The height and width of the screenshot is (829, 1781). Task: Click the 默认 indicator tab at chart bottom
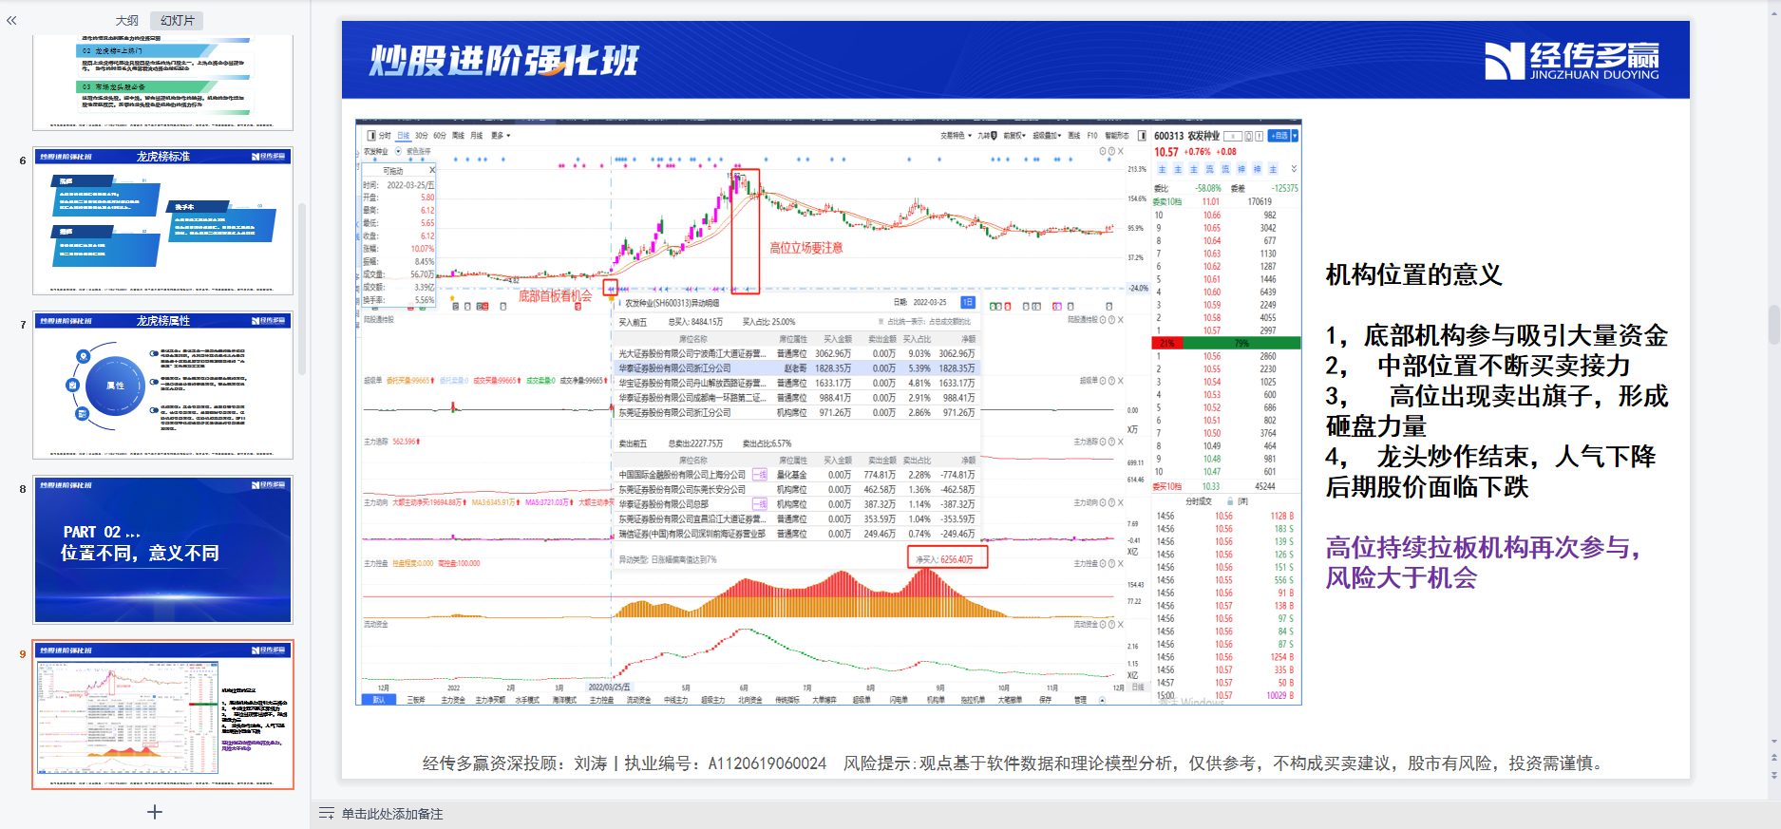point(378,700)
